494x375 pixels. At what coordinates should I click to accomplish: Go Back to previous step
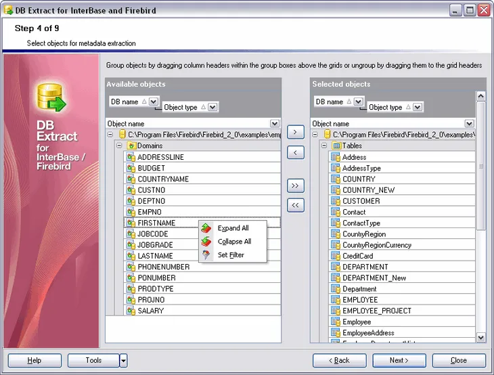tap(340, 360)
